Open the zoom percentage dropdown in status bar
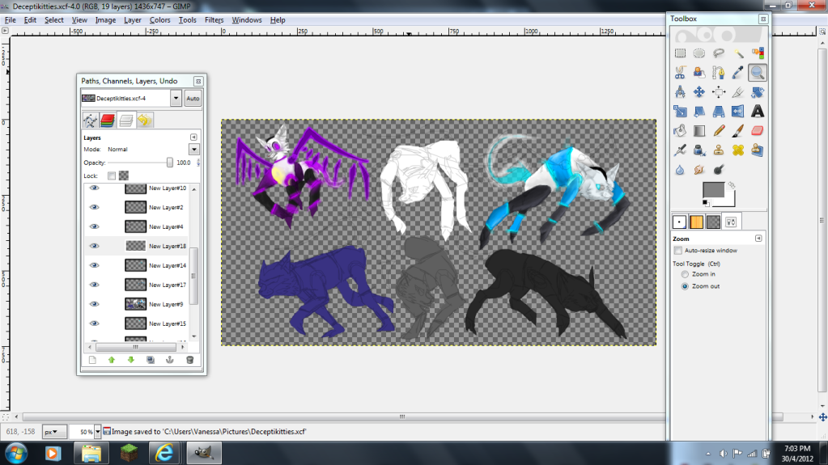 click(98, 432)
